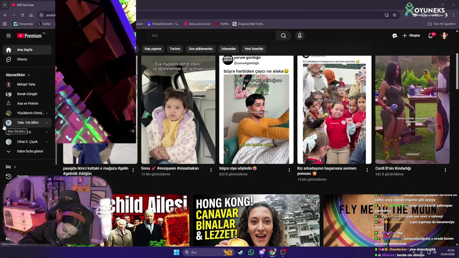Click the sparkle icon beside Oluştur
Viewport: 459px width, 258px height.
(394, 35)
